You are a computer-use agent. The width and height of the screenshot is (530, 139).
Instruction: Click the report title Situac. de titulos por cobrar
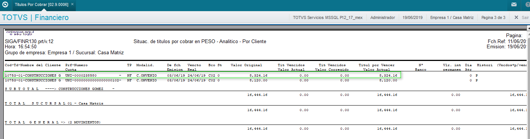pyautogui.click(x=200, y=42)
